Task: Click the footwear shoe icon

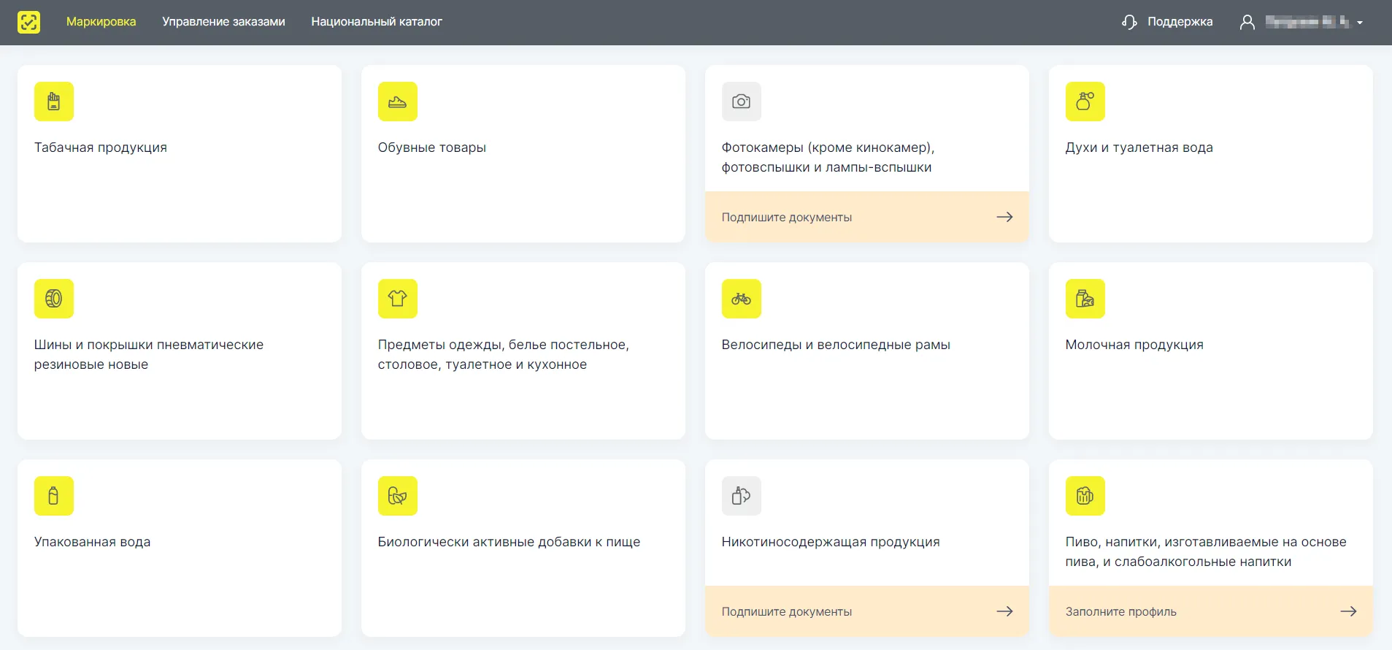Action: tap(397, 102)
